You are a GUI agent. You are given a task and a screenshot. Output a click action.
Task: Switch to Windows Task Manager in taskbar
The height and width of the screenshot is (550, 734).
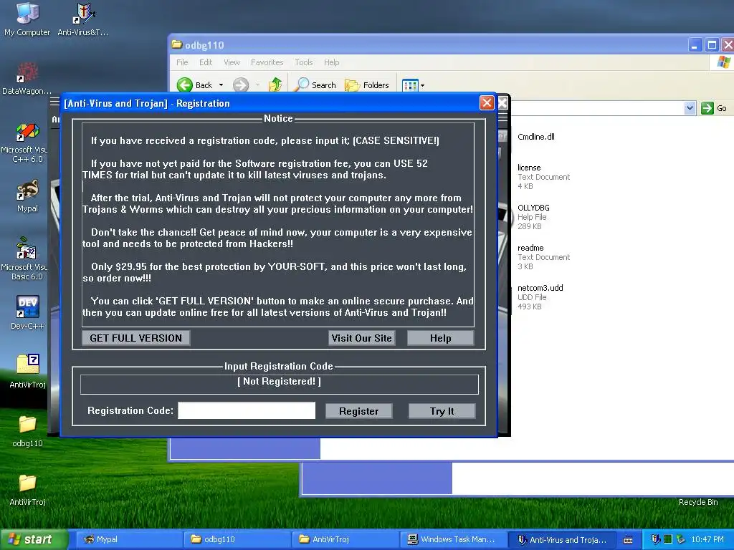click(x=454, y=539)
